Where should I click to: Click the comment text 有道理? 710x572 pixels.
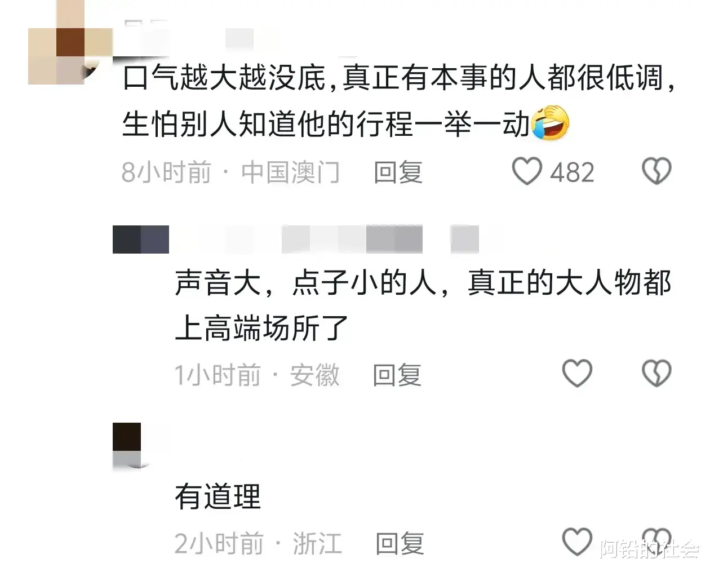click(218, 496)
